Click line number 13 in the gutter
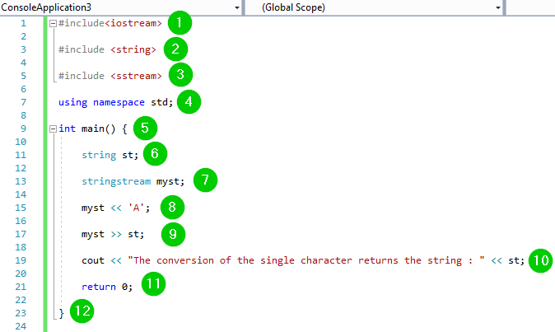 21,181
